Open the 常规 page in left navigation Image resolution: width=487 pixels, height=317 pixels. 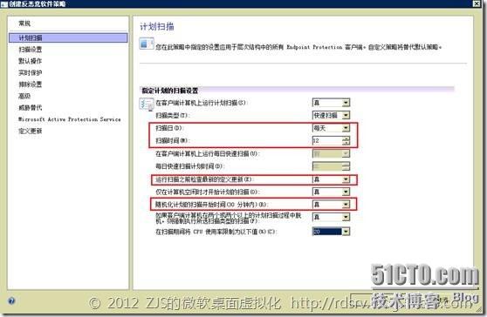tap(24, 24)
